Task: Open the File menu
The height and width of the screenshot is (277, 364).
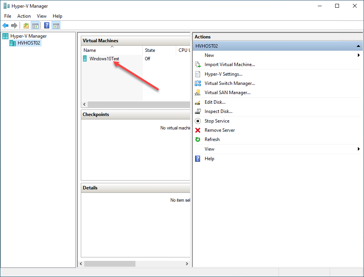Action: (8, 16)
